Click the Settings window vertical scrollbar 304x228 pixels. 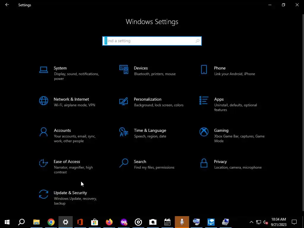303,113
